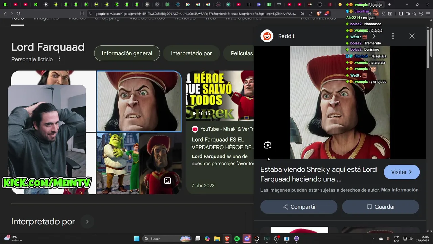Image resolution: width=433 pixels, height=244 pixels.
Task: Expand the Interpretado por section chevron
Action: pos(87,222)
